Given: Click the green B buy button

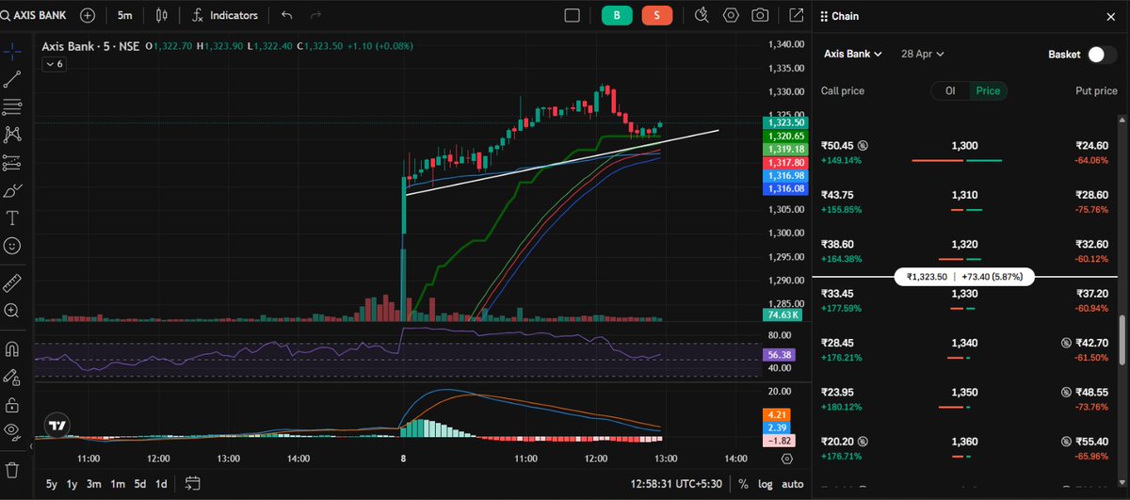Looking at the screenshot, I should [x=617, y=15].
